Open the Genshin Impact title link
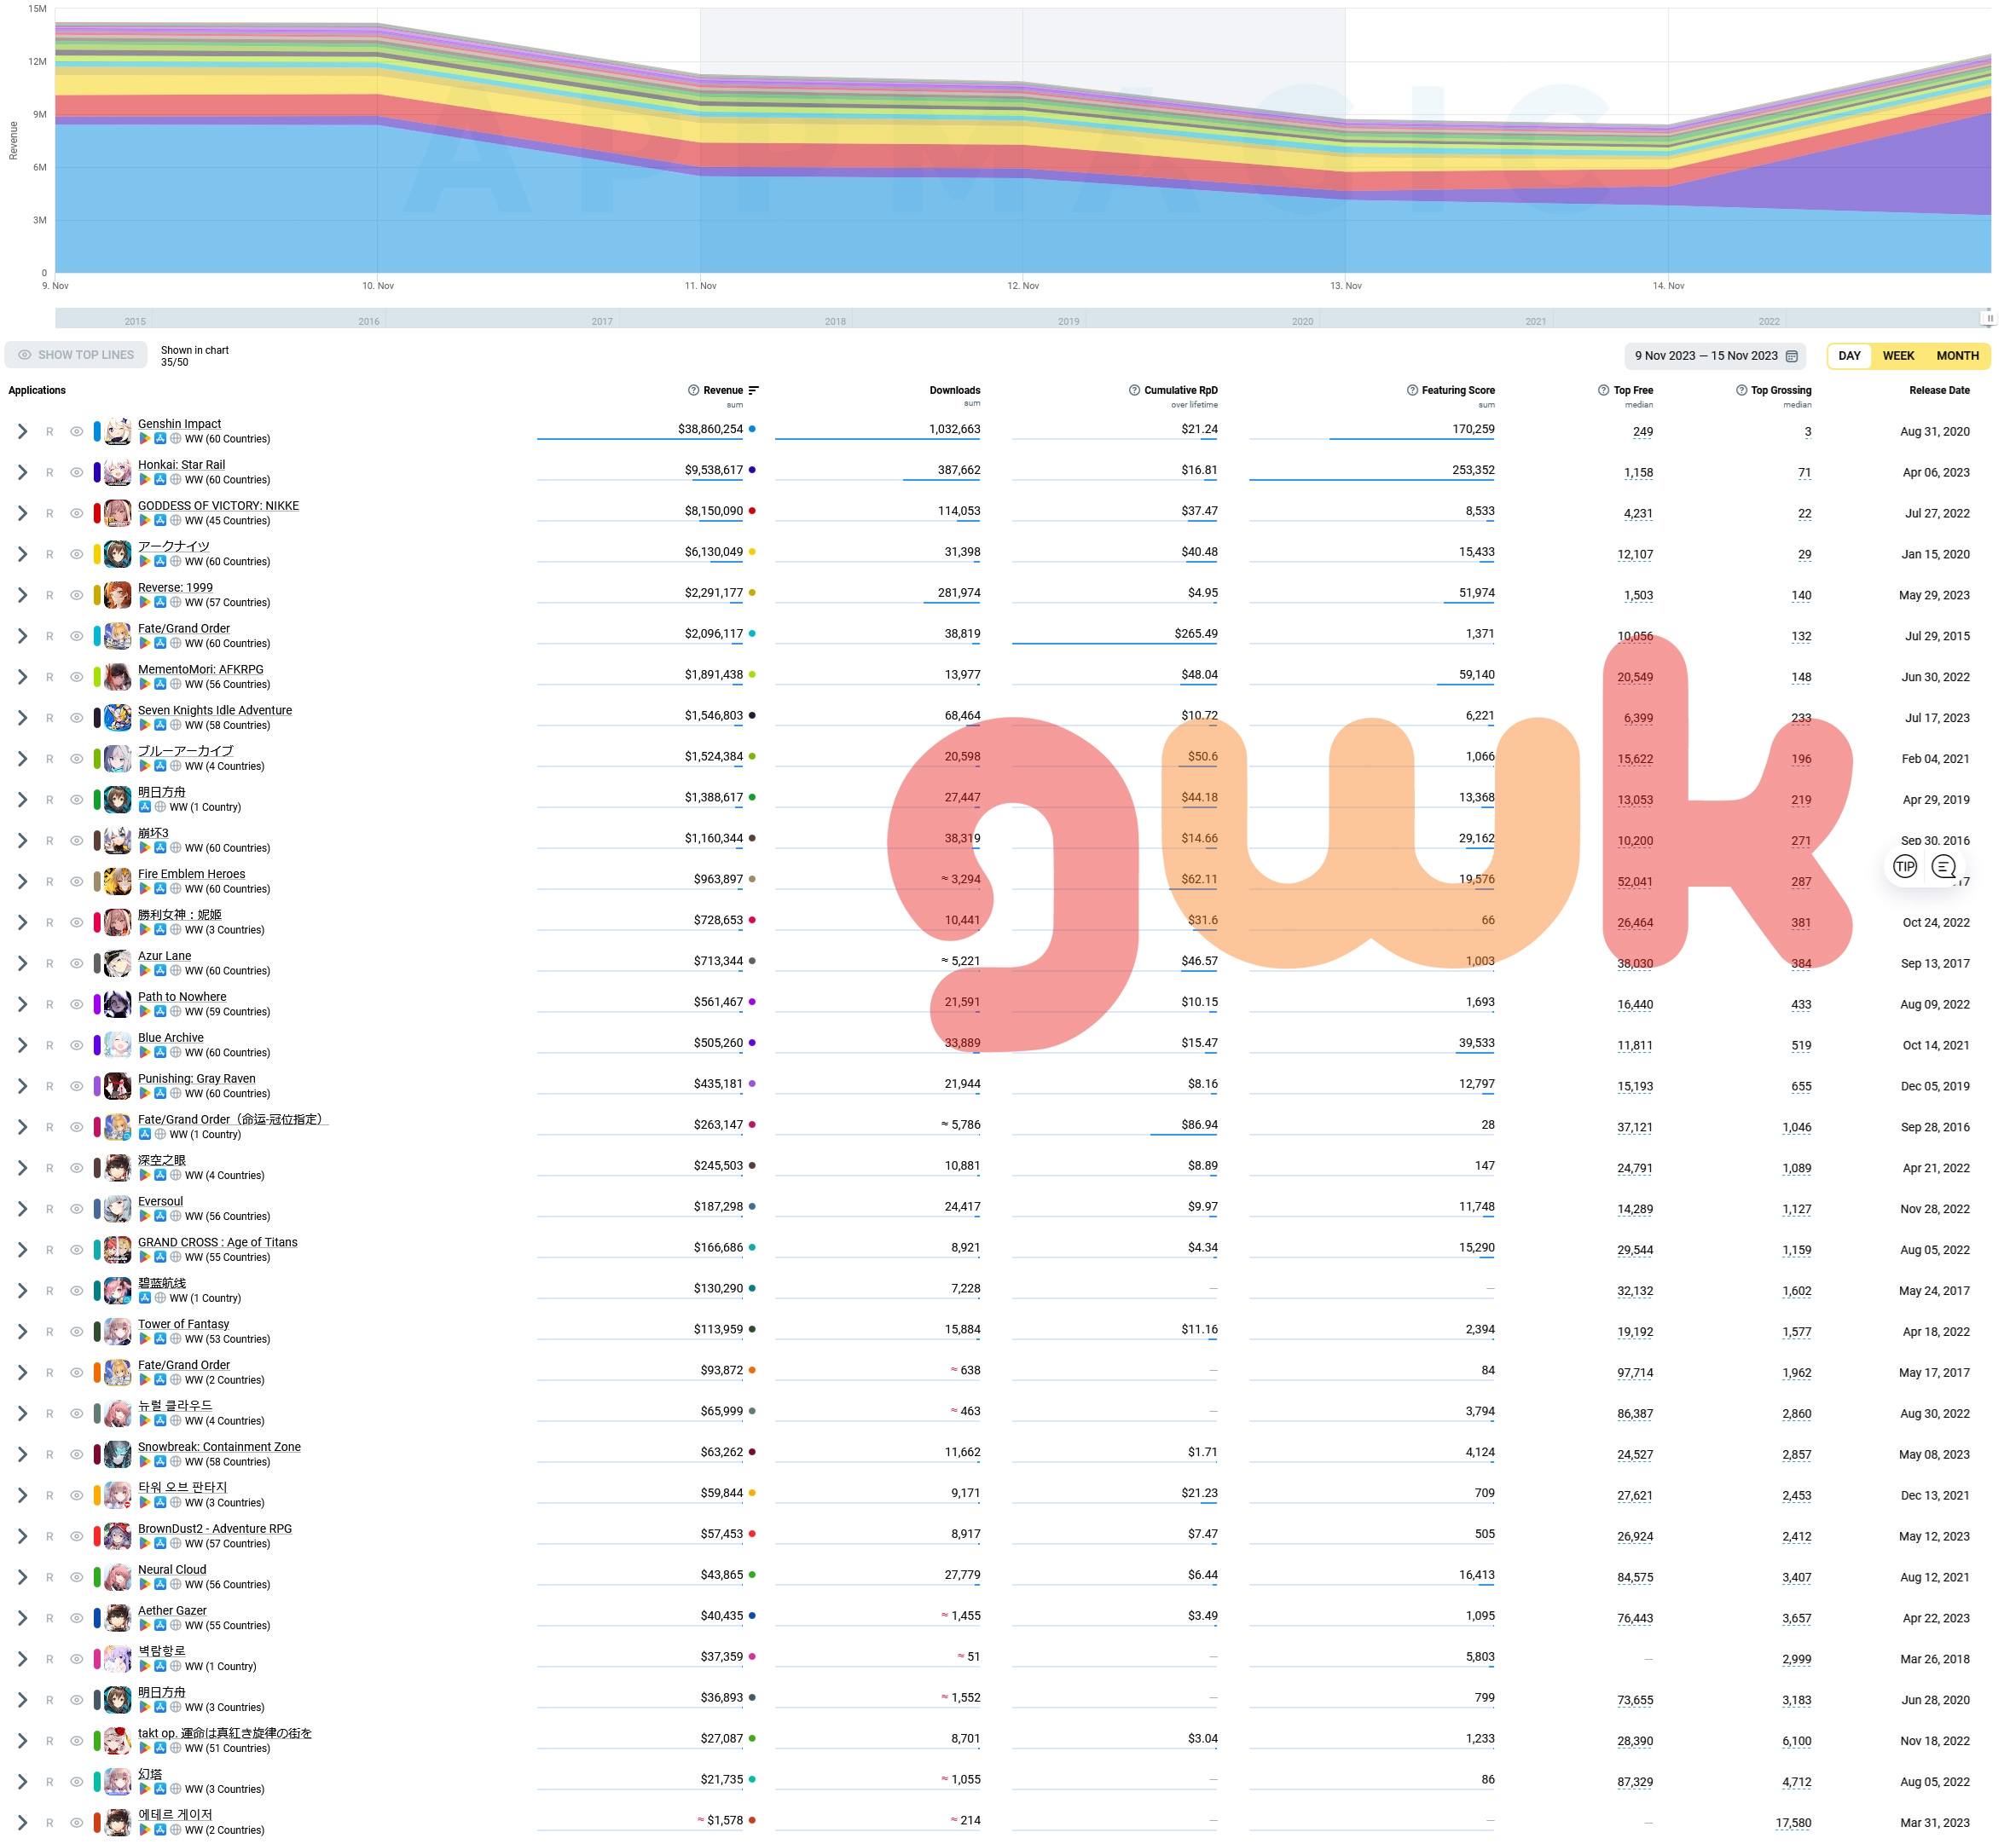Screen dimensions: 2004x1844 click(x=180, y=424)
